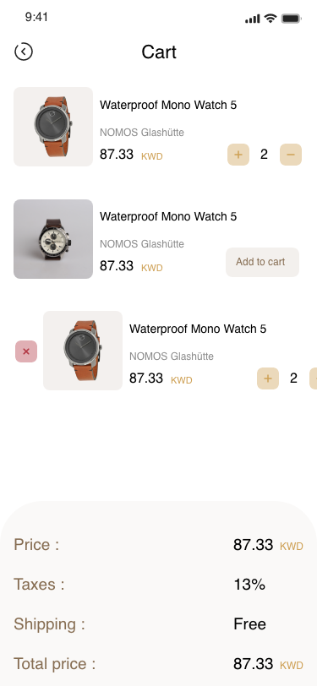Decrease quantity of the first cart watch
317x686 pixels.
[x=291, y=155]
